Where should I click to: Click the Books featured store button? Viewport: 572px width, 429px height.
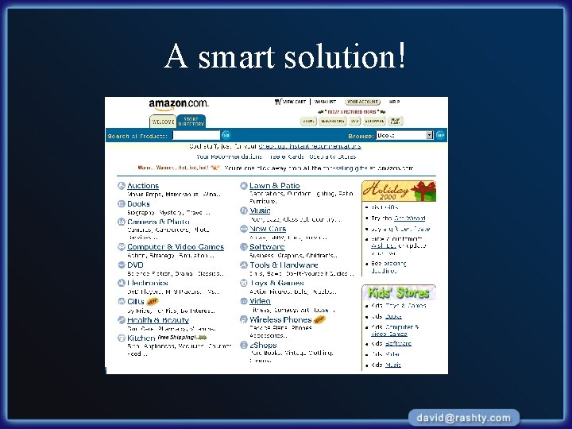(308, 121)
